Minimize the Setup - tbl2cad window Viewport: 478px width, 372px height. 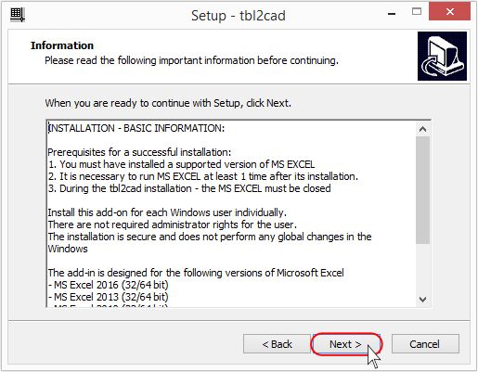(392, 14)
